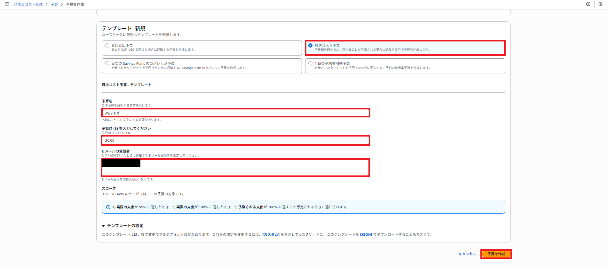Choose 日次の Savings Plans のカバレッジ予算 option
This screenshot has width=608, height=267.
point(107,63)
